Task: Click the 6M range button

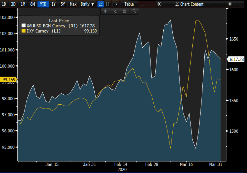Action: 32,4
